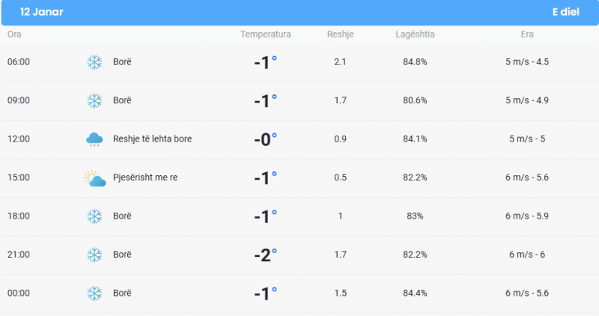Image resolution: width=599 pixels, height=316 pixels.
Task: Click the snowflake icon at 21:00
Action: 94,255
